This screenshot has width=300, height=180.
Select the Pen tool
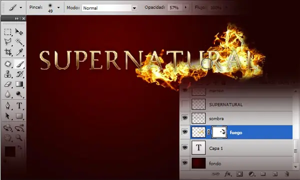[x=7, y=106]
